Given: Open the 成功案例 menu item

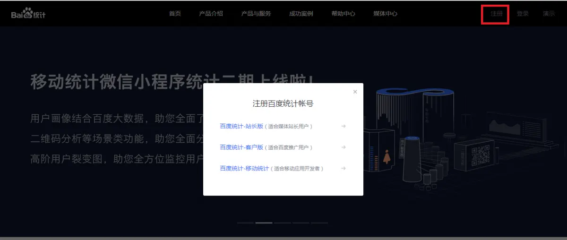Looking at the screenshot, I should [x=301, y=13].
